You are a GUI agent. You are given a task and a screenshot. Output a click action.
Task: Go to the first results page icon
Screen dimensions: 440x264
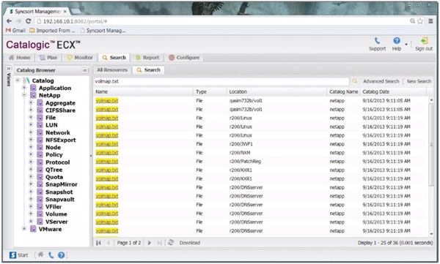pos(98,243)
